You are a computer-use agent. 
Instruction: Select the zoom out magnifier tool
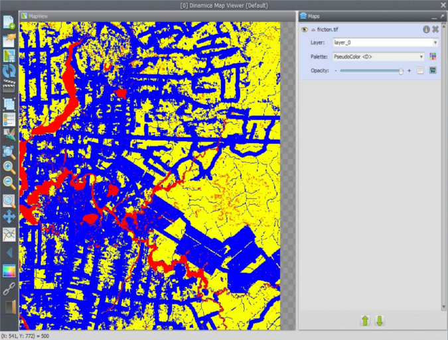click(x=9, y=183)
